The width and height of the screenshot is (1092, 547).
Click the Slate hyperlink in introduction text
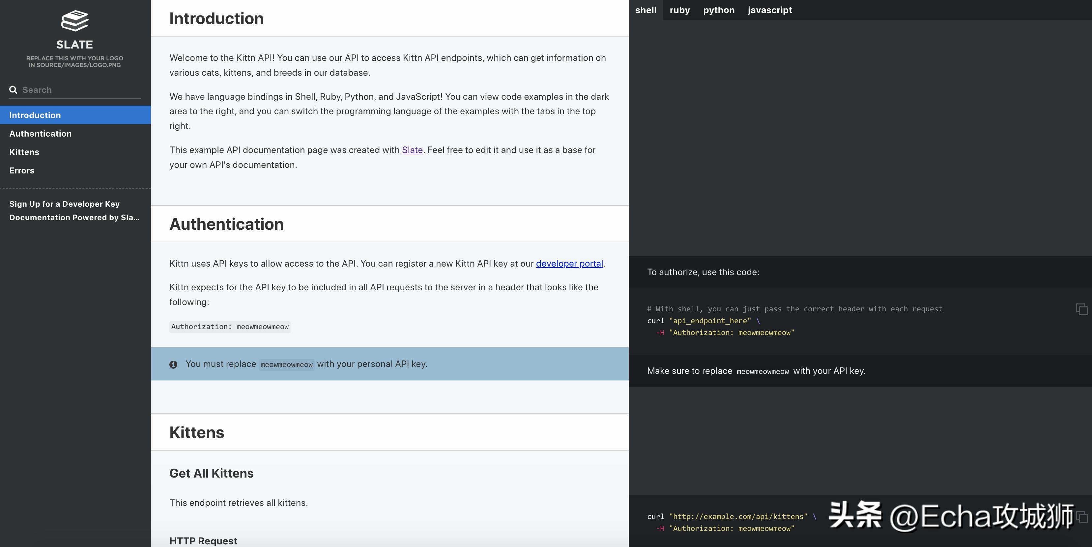412,149
